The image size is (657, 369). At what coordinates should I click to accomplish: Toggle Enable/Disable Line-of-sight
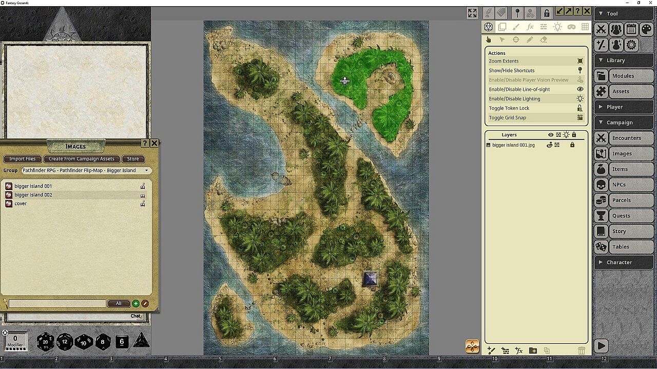point(536,89)
